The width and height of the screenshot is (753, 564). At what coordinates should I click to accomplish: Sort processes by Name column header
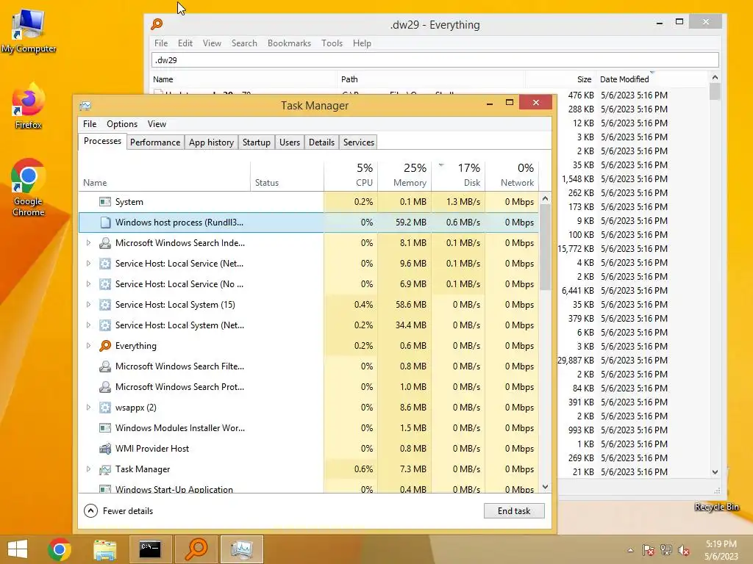164,176
